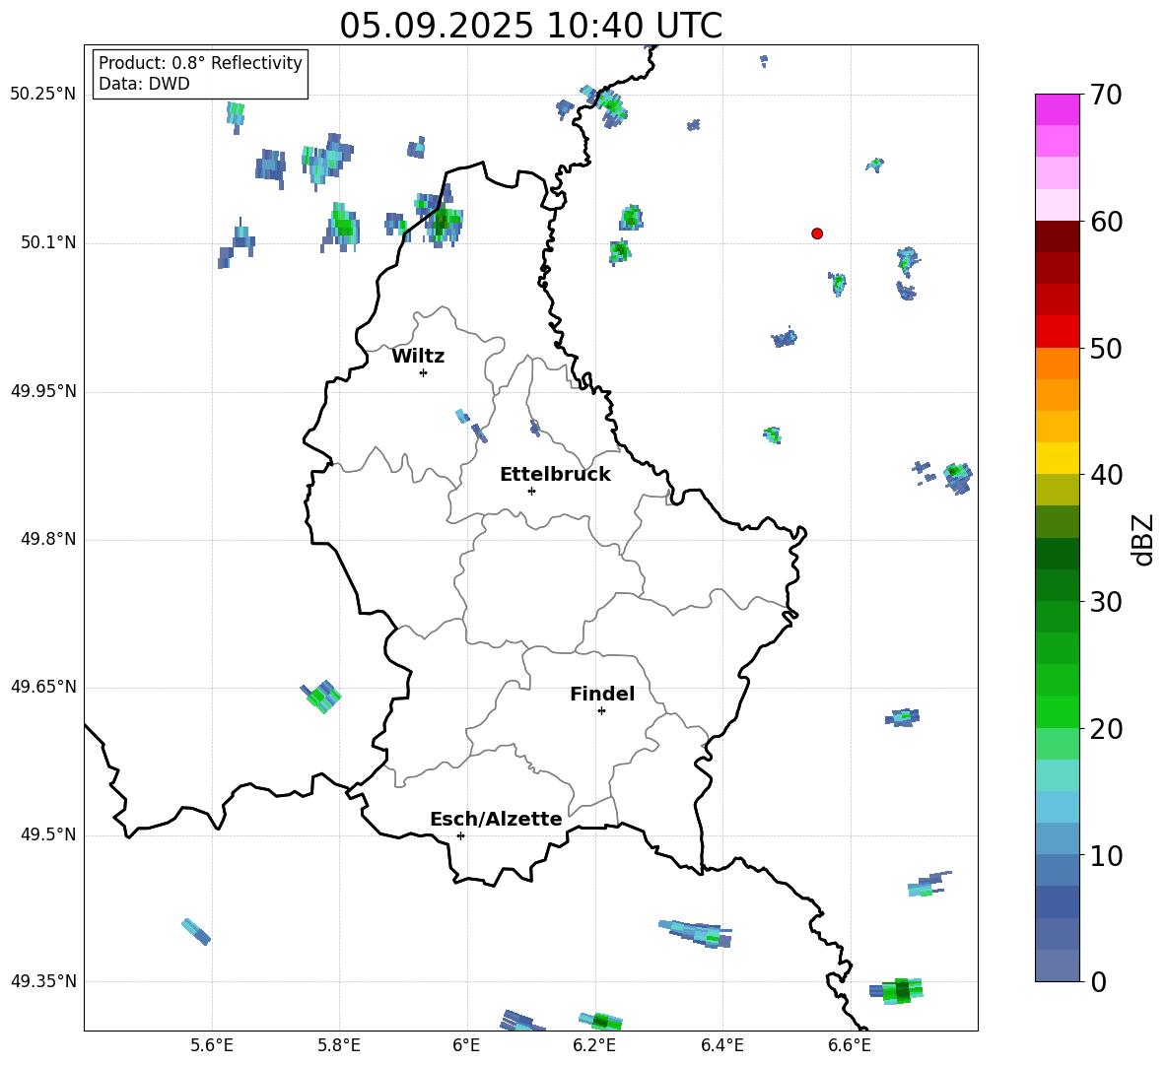1167x1065 pixels.
Task: Click the green radar echo near 49.65°N, 5.8°E
Action: [320, 697]
